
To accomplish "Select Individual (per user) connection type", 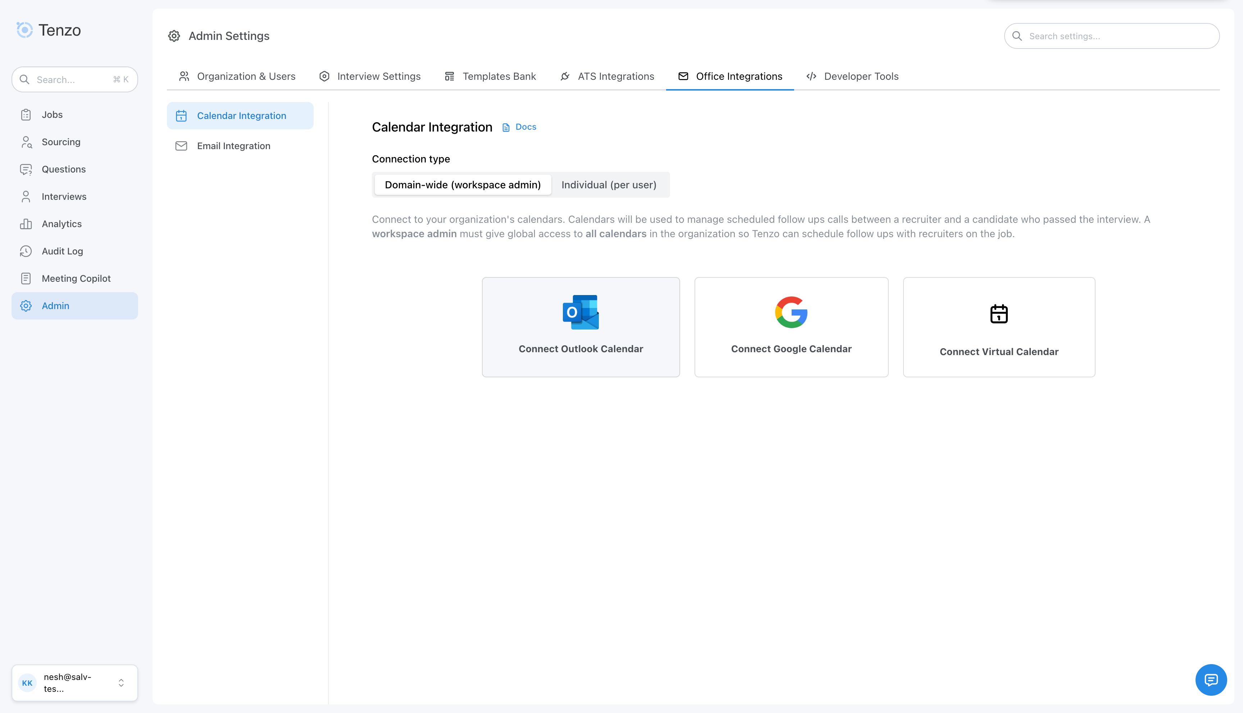I will tap(609, 185).
